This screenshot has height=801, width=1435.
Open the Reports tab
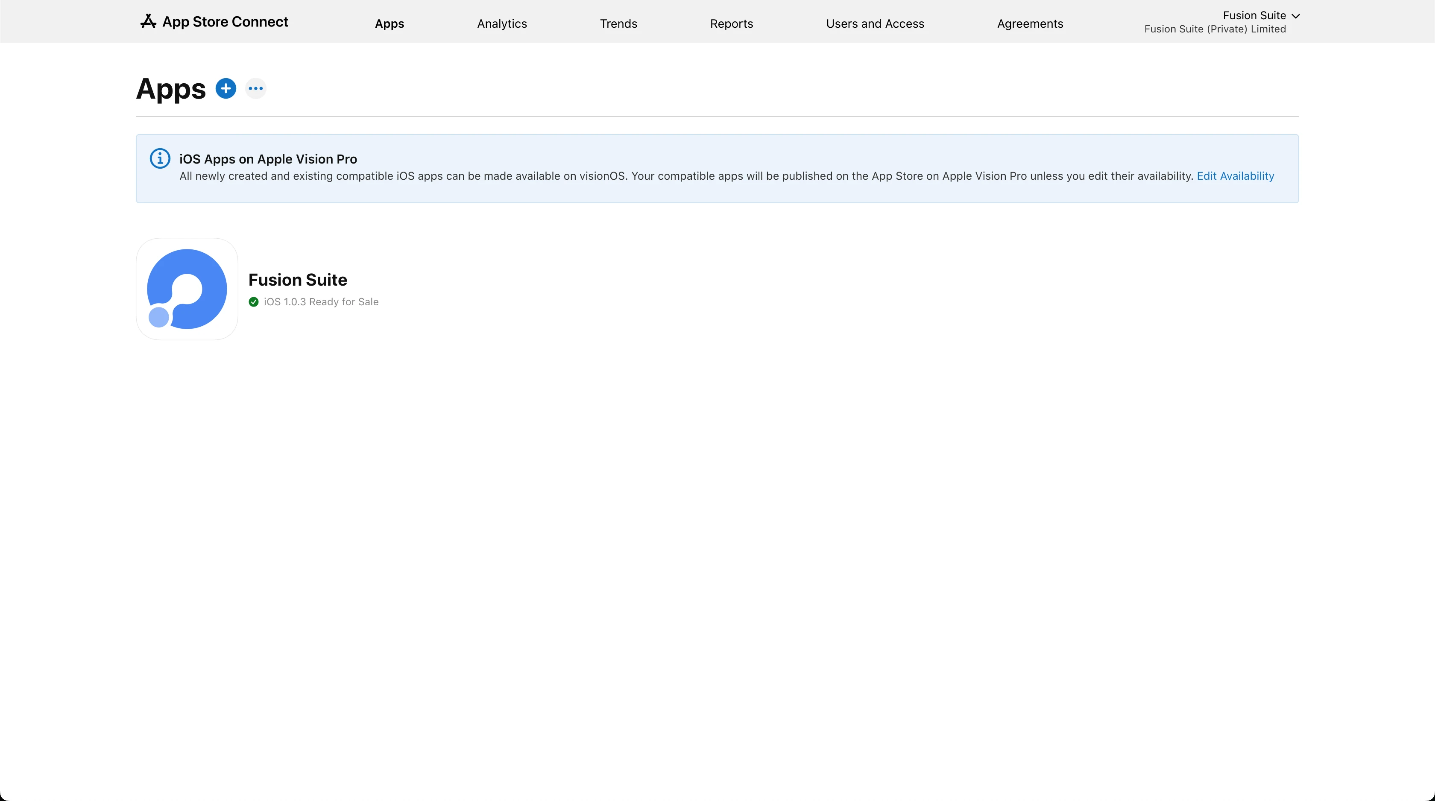[x=732, y=23]
